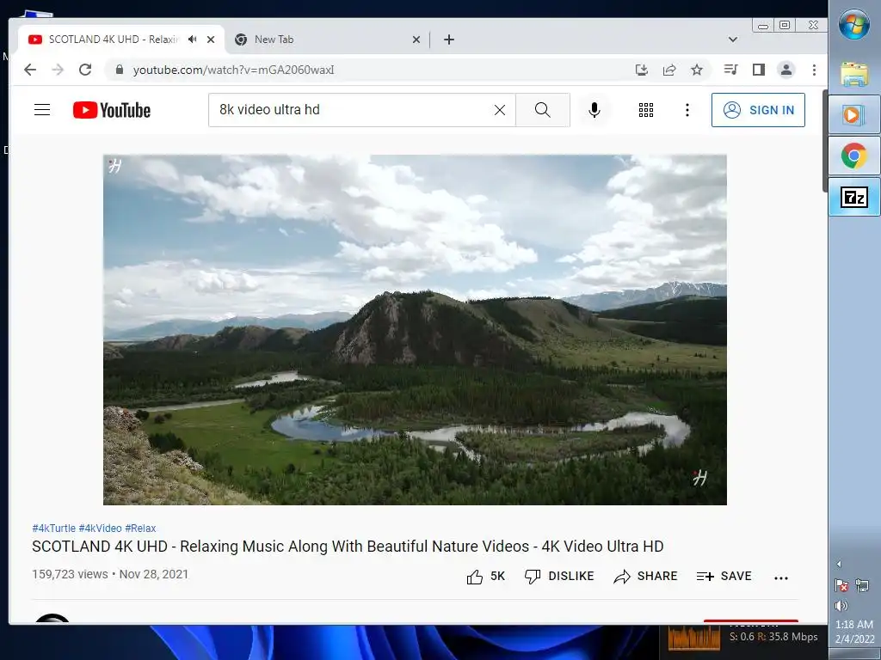The image size is (881, 660).
Task: Open the YouTube apps grid
Action: coord(646,110)
